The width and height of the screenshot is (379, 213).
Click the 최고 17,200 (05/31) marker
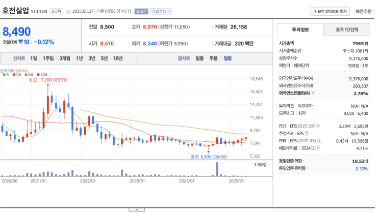pos(48,80)
